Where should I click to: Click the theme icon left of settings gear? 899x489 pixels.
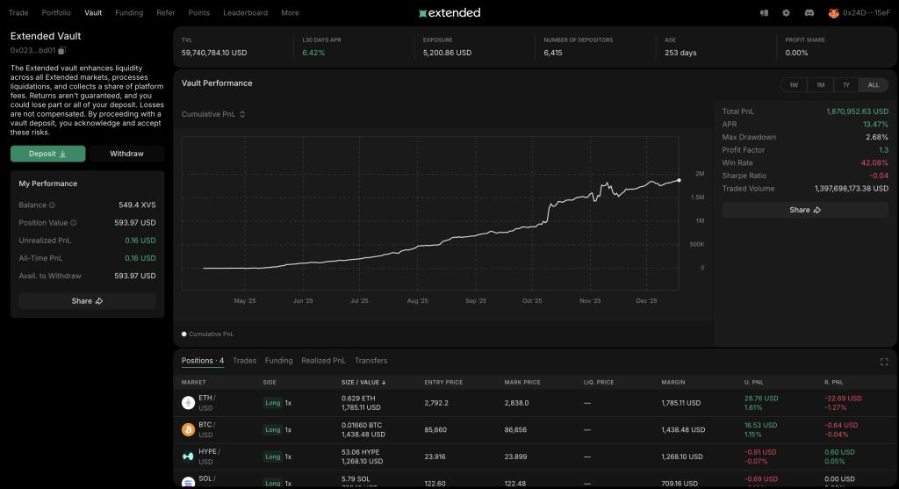pyautogui.click(x=764, y=13)
